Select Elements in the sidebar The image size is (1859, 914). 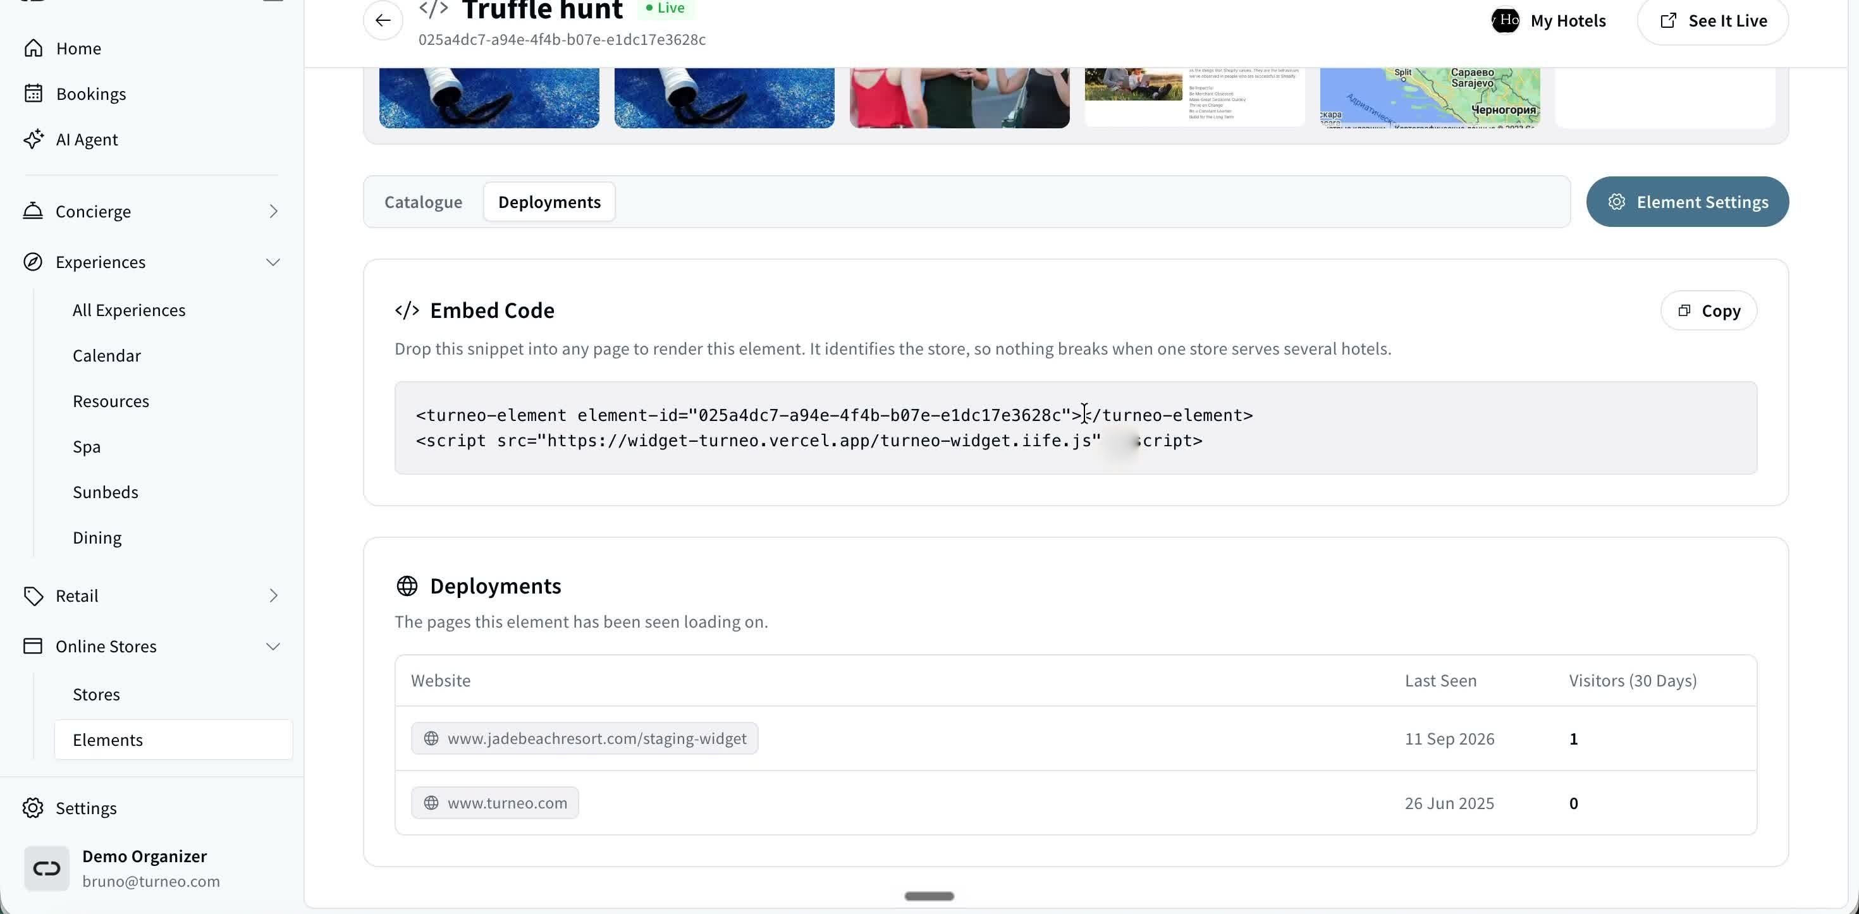tap(173, 740)
